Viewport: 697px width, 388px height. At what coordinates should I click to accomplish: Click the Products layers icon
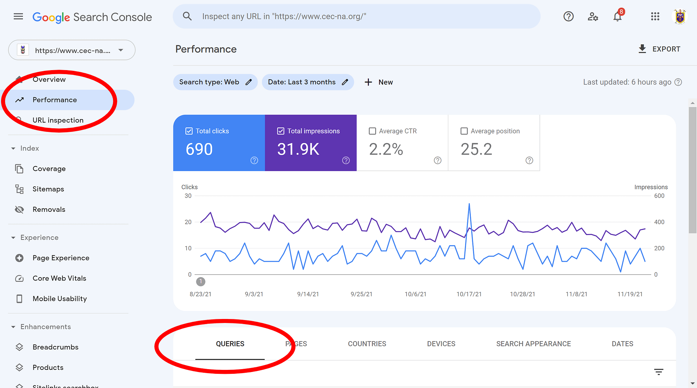coord(19,367)
